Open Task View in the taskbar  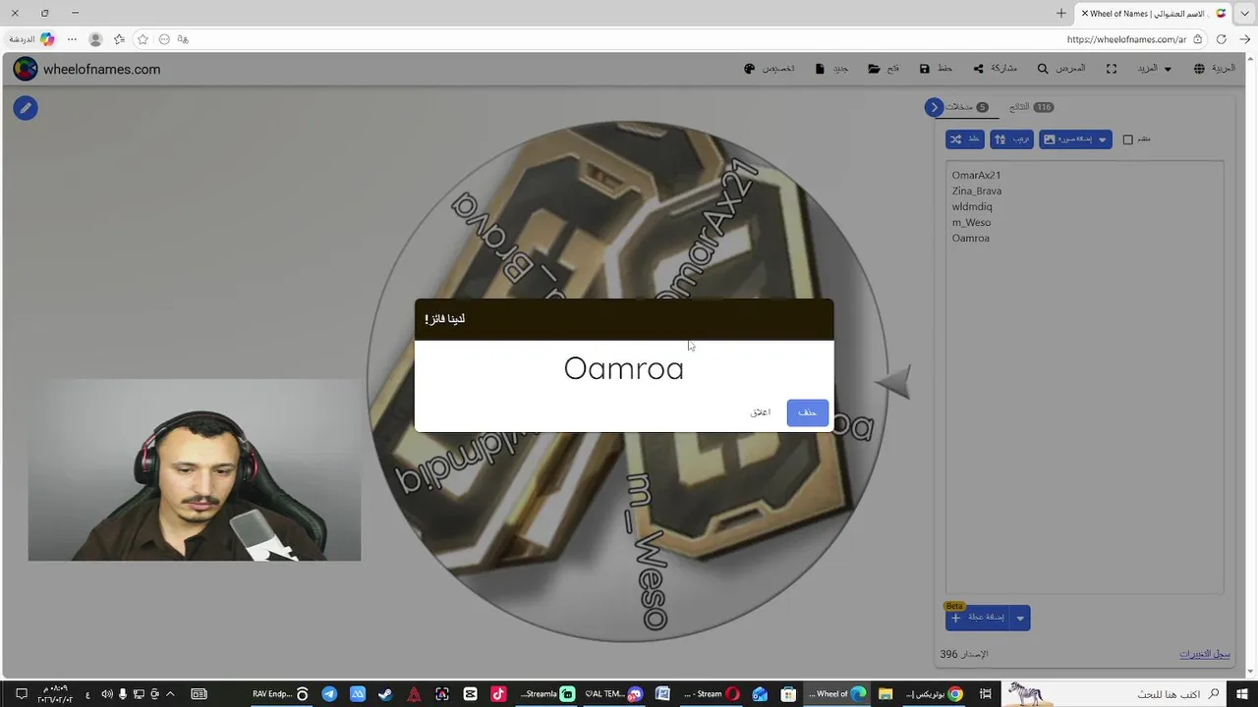pos(985,694)
